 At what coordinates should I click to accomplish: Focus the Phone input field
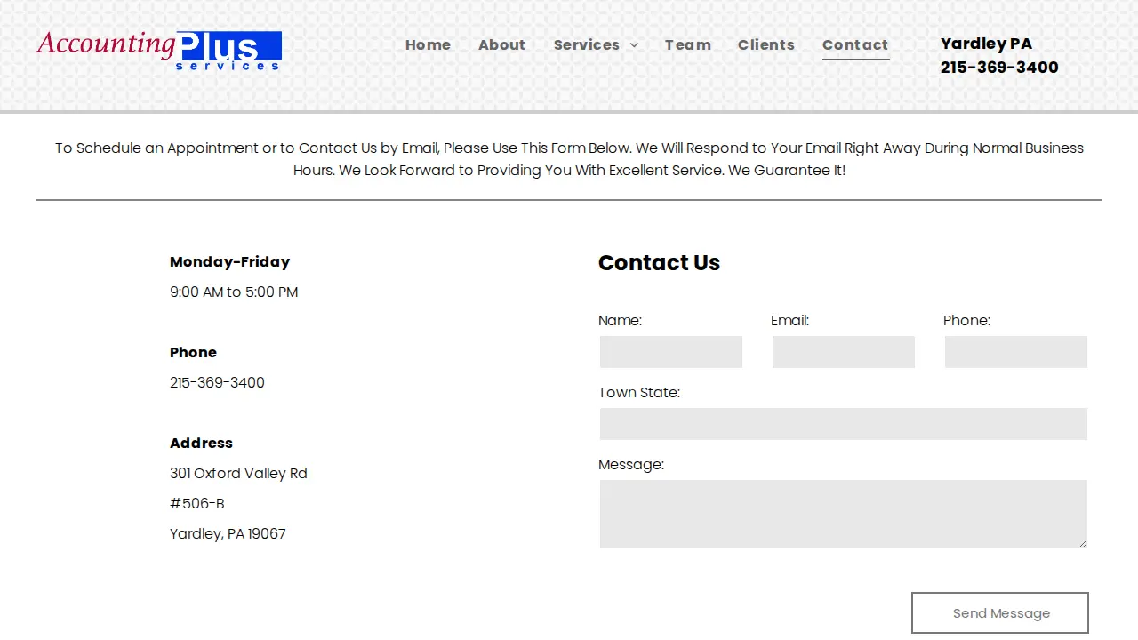tap(1016, 352)
